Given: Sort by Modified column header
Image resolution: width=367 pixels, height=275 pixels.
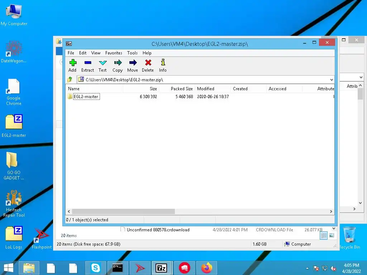Looking at the screenshot, I should pyautogui.click(x=213, y=89).
